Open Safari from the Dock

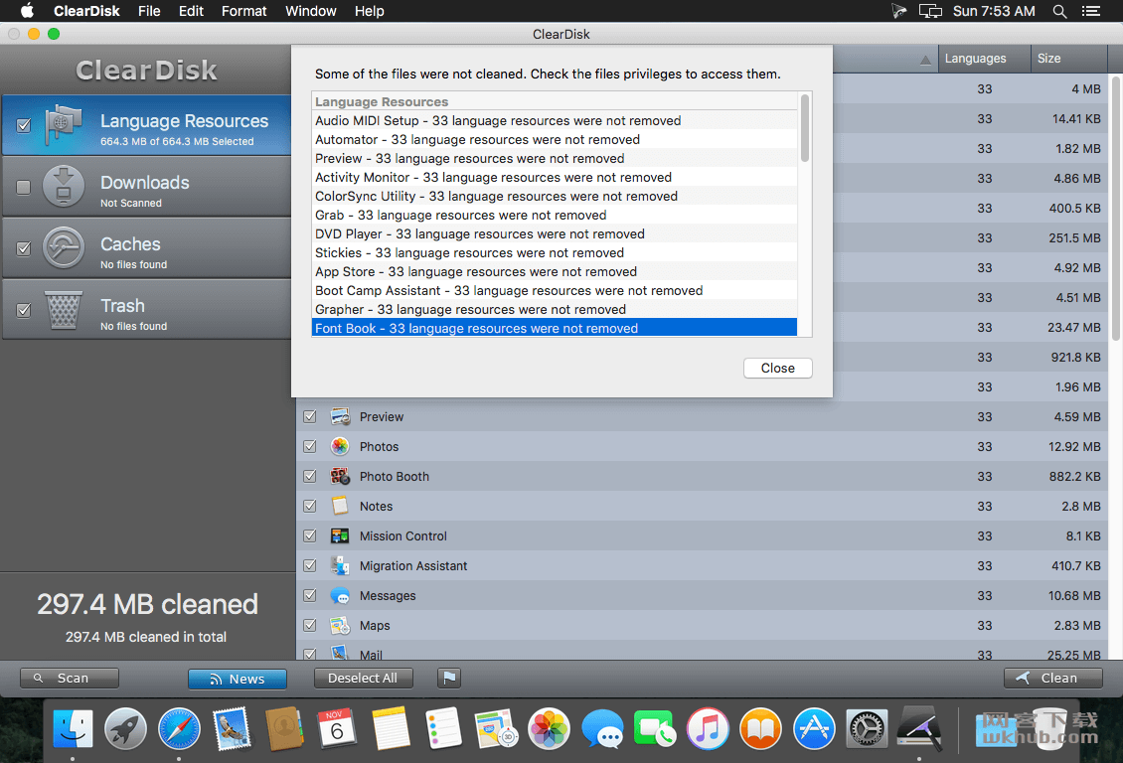[179, 729]
